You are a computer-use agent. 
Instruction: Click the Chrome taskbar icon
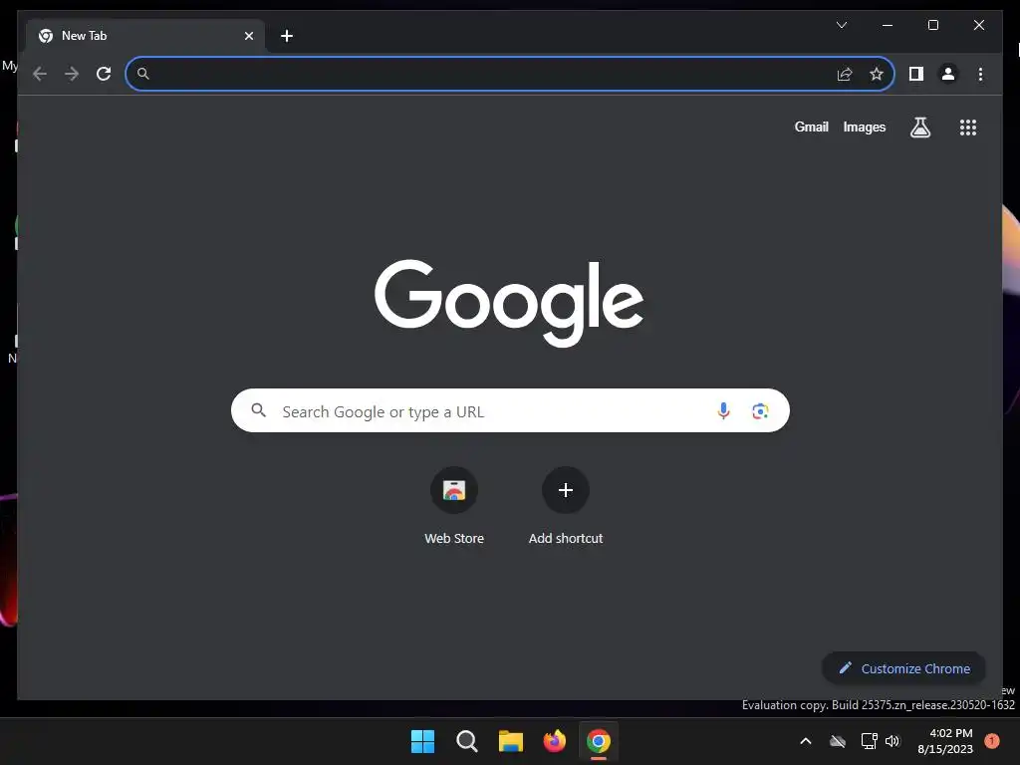pos(599,741)
